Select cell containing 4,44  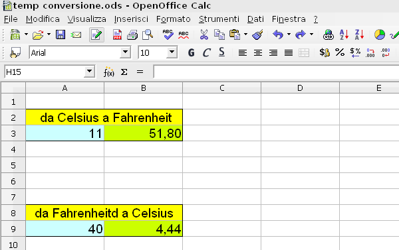[143, 228]
